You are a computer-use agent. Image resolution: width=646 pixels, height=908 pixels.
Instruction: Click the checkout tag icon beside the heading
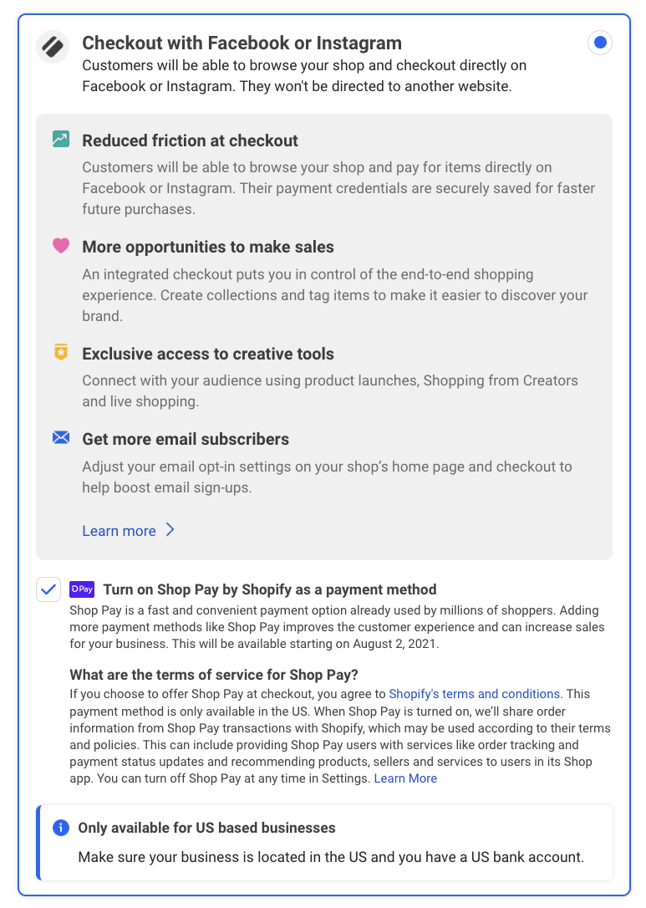tap(53, 47)
